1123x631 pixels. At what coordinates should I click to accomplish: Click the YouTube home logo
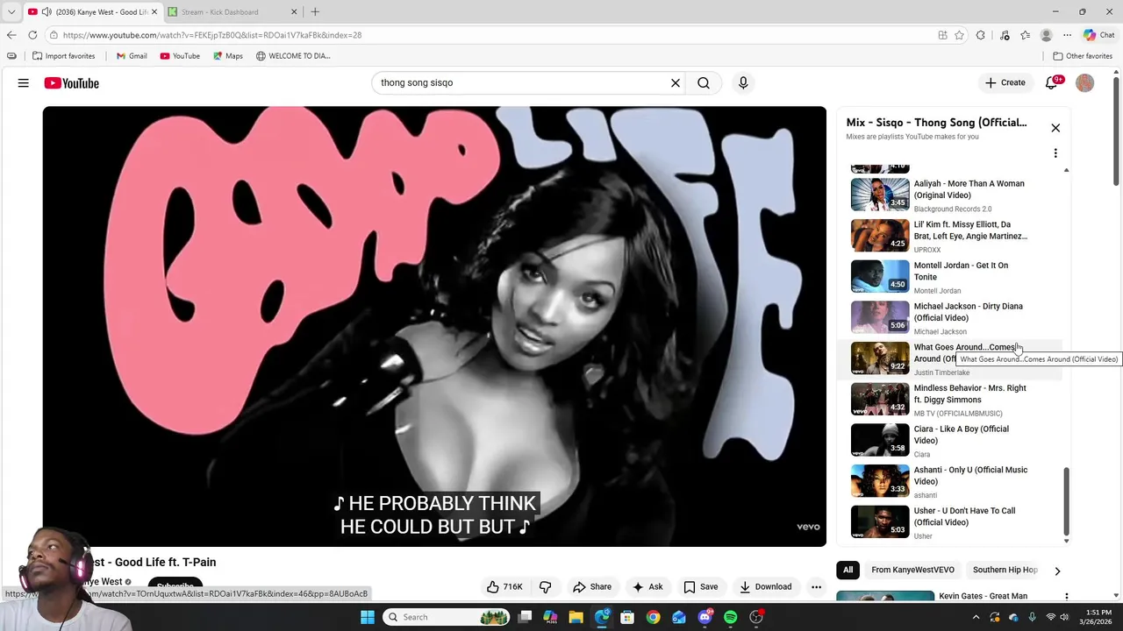point(72,83)
